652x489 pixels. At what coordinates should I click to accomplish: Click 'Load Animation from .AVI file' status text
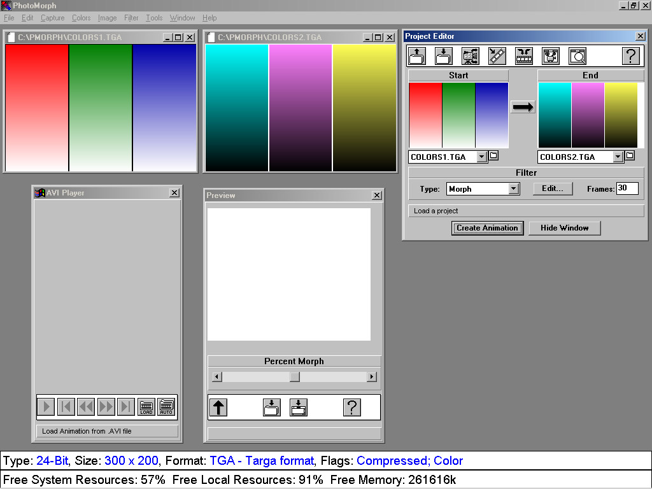coord(87,431)
